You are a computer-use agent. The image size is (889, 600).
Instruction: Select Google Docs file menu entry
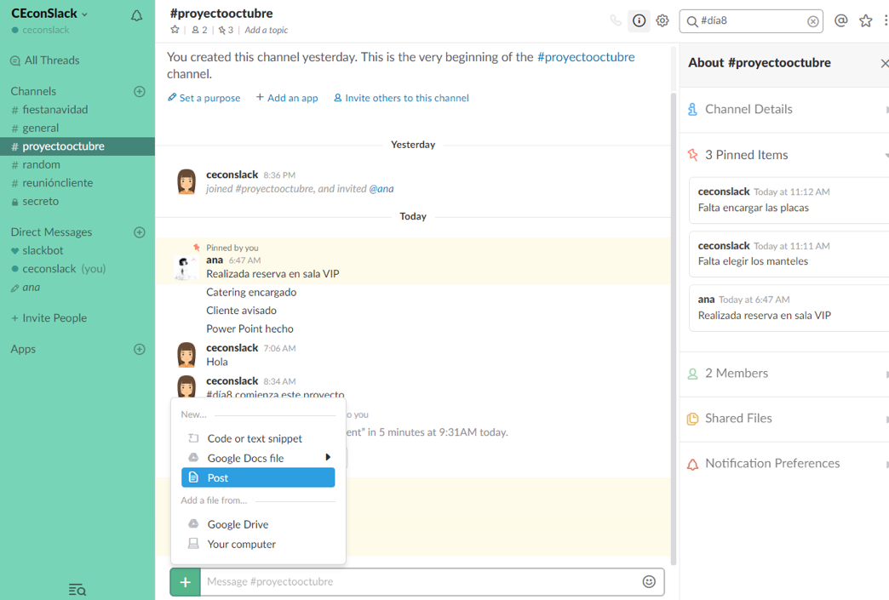[258, 458]
